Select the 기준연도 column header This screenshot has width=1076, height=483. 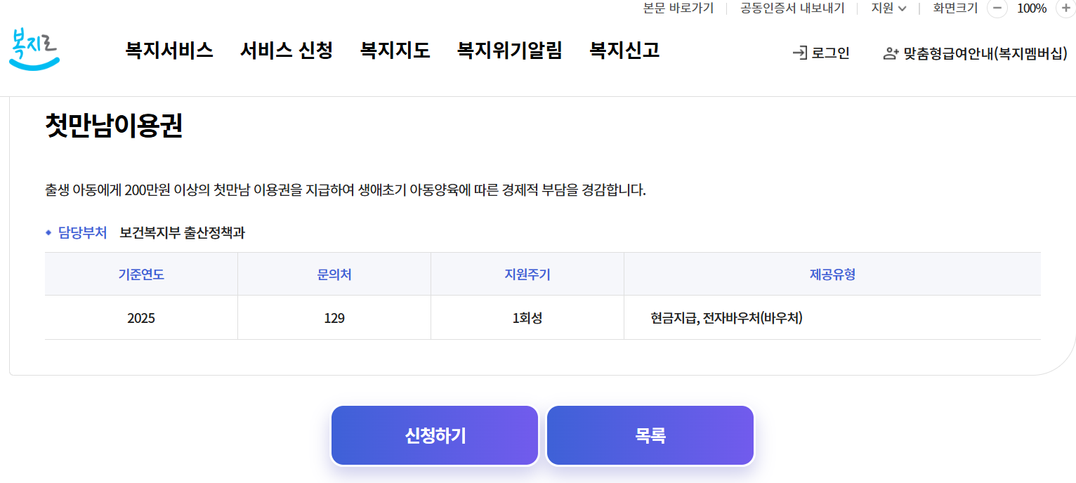tap(141, 274)
